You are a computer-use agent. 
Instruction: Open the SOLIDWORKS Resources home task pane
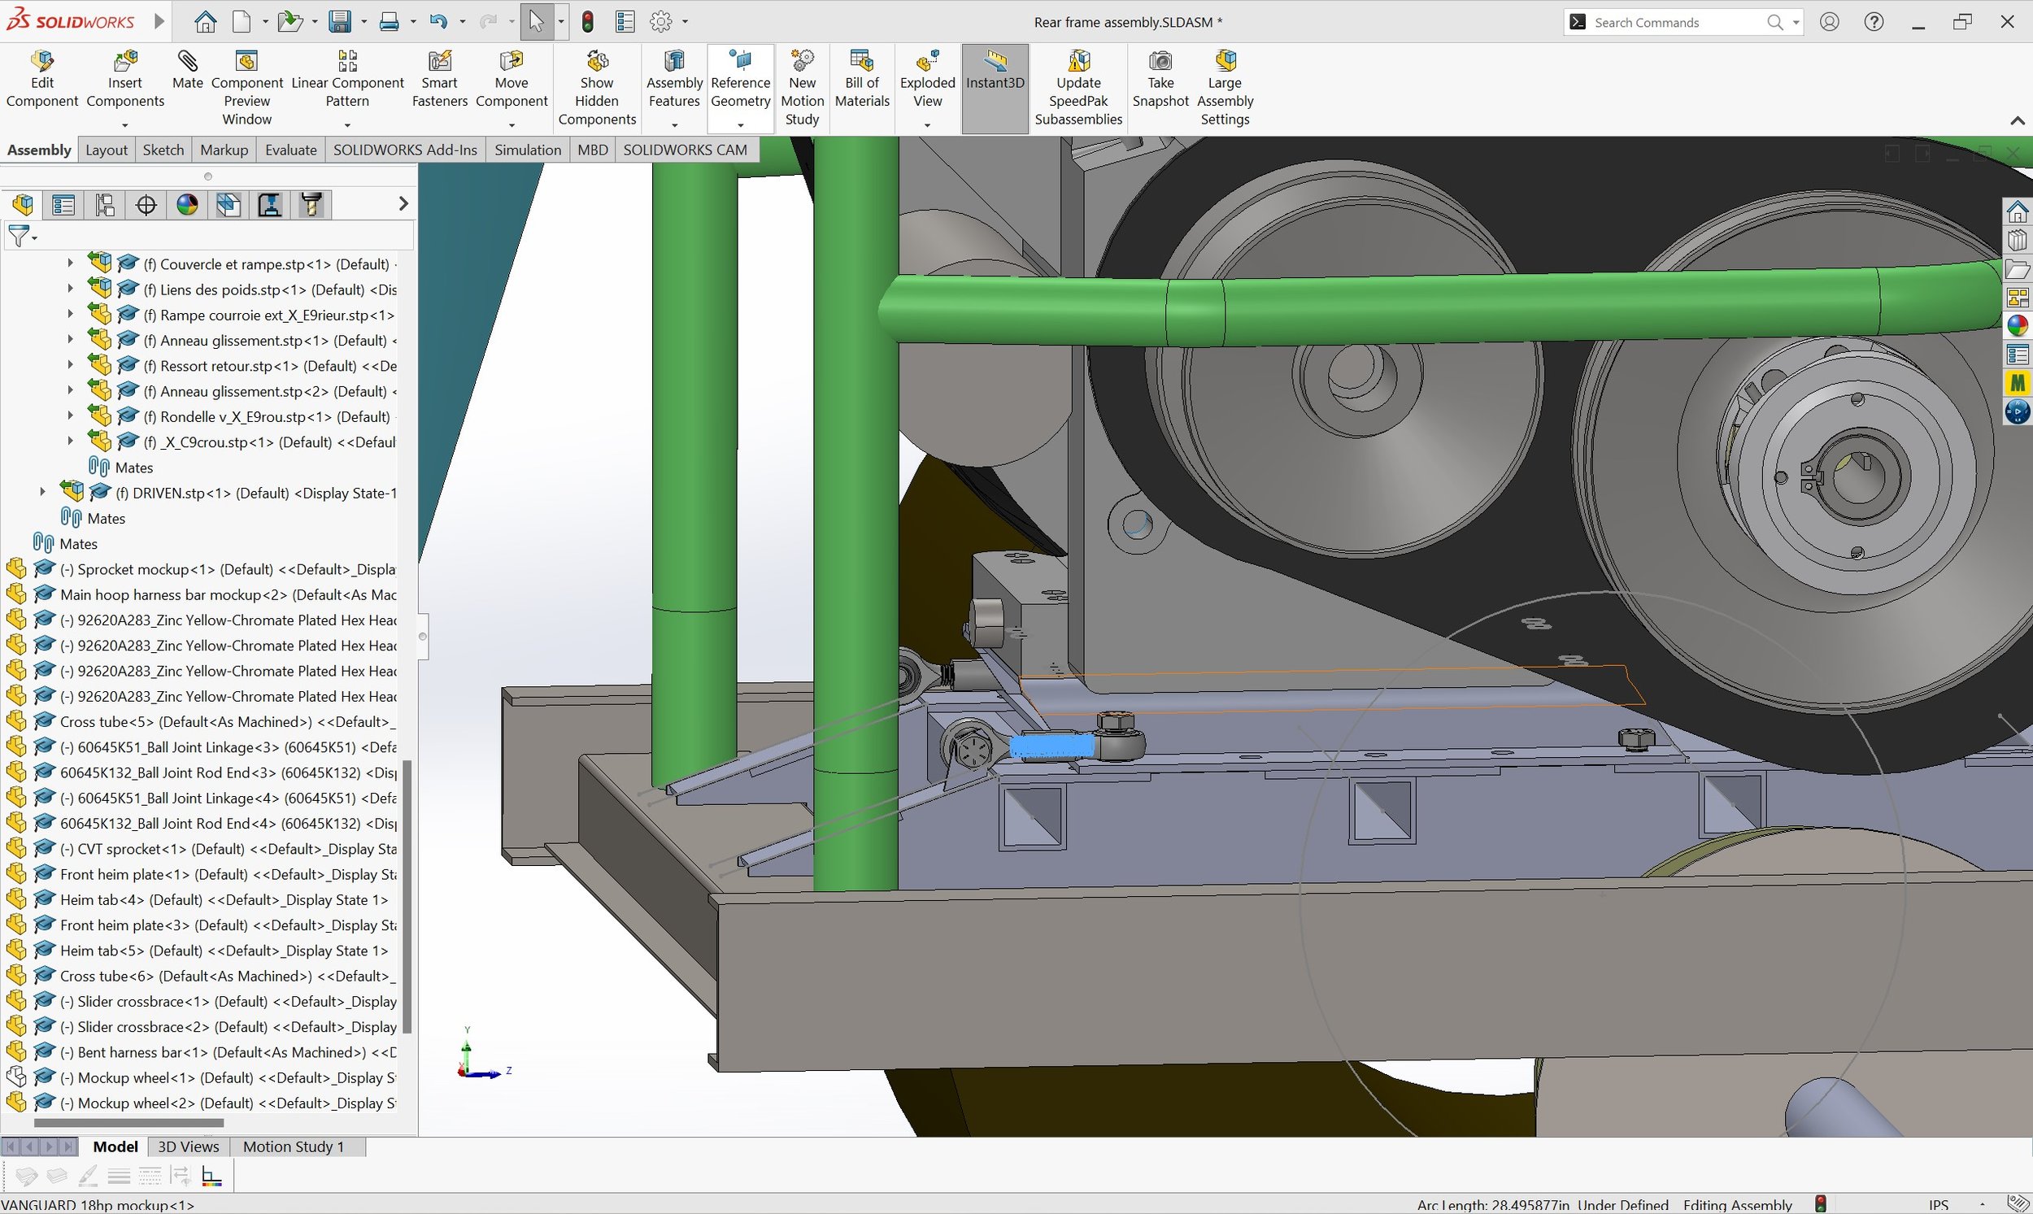2017,213
